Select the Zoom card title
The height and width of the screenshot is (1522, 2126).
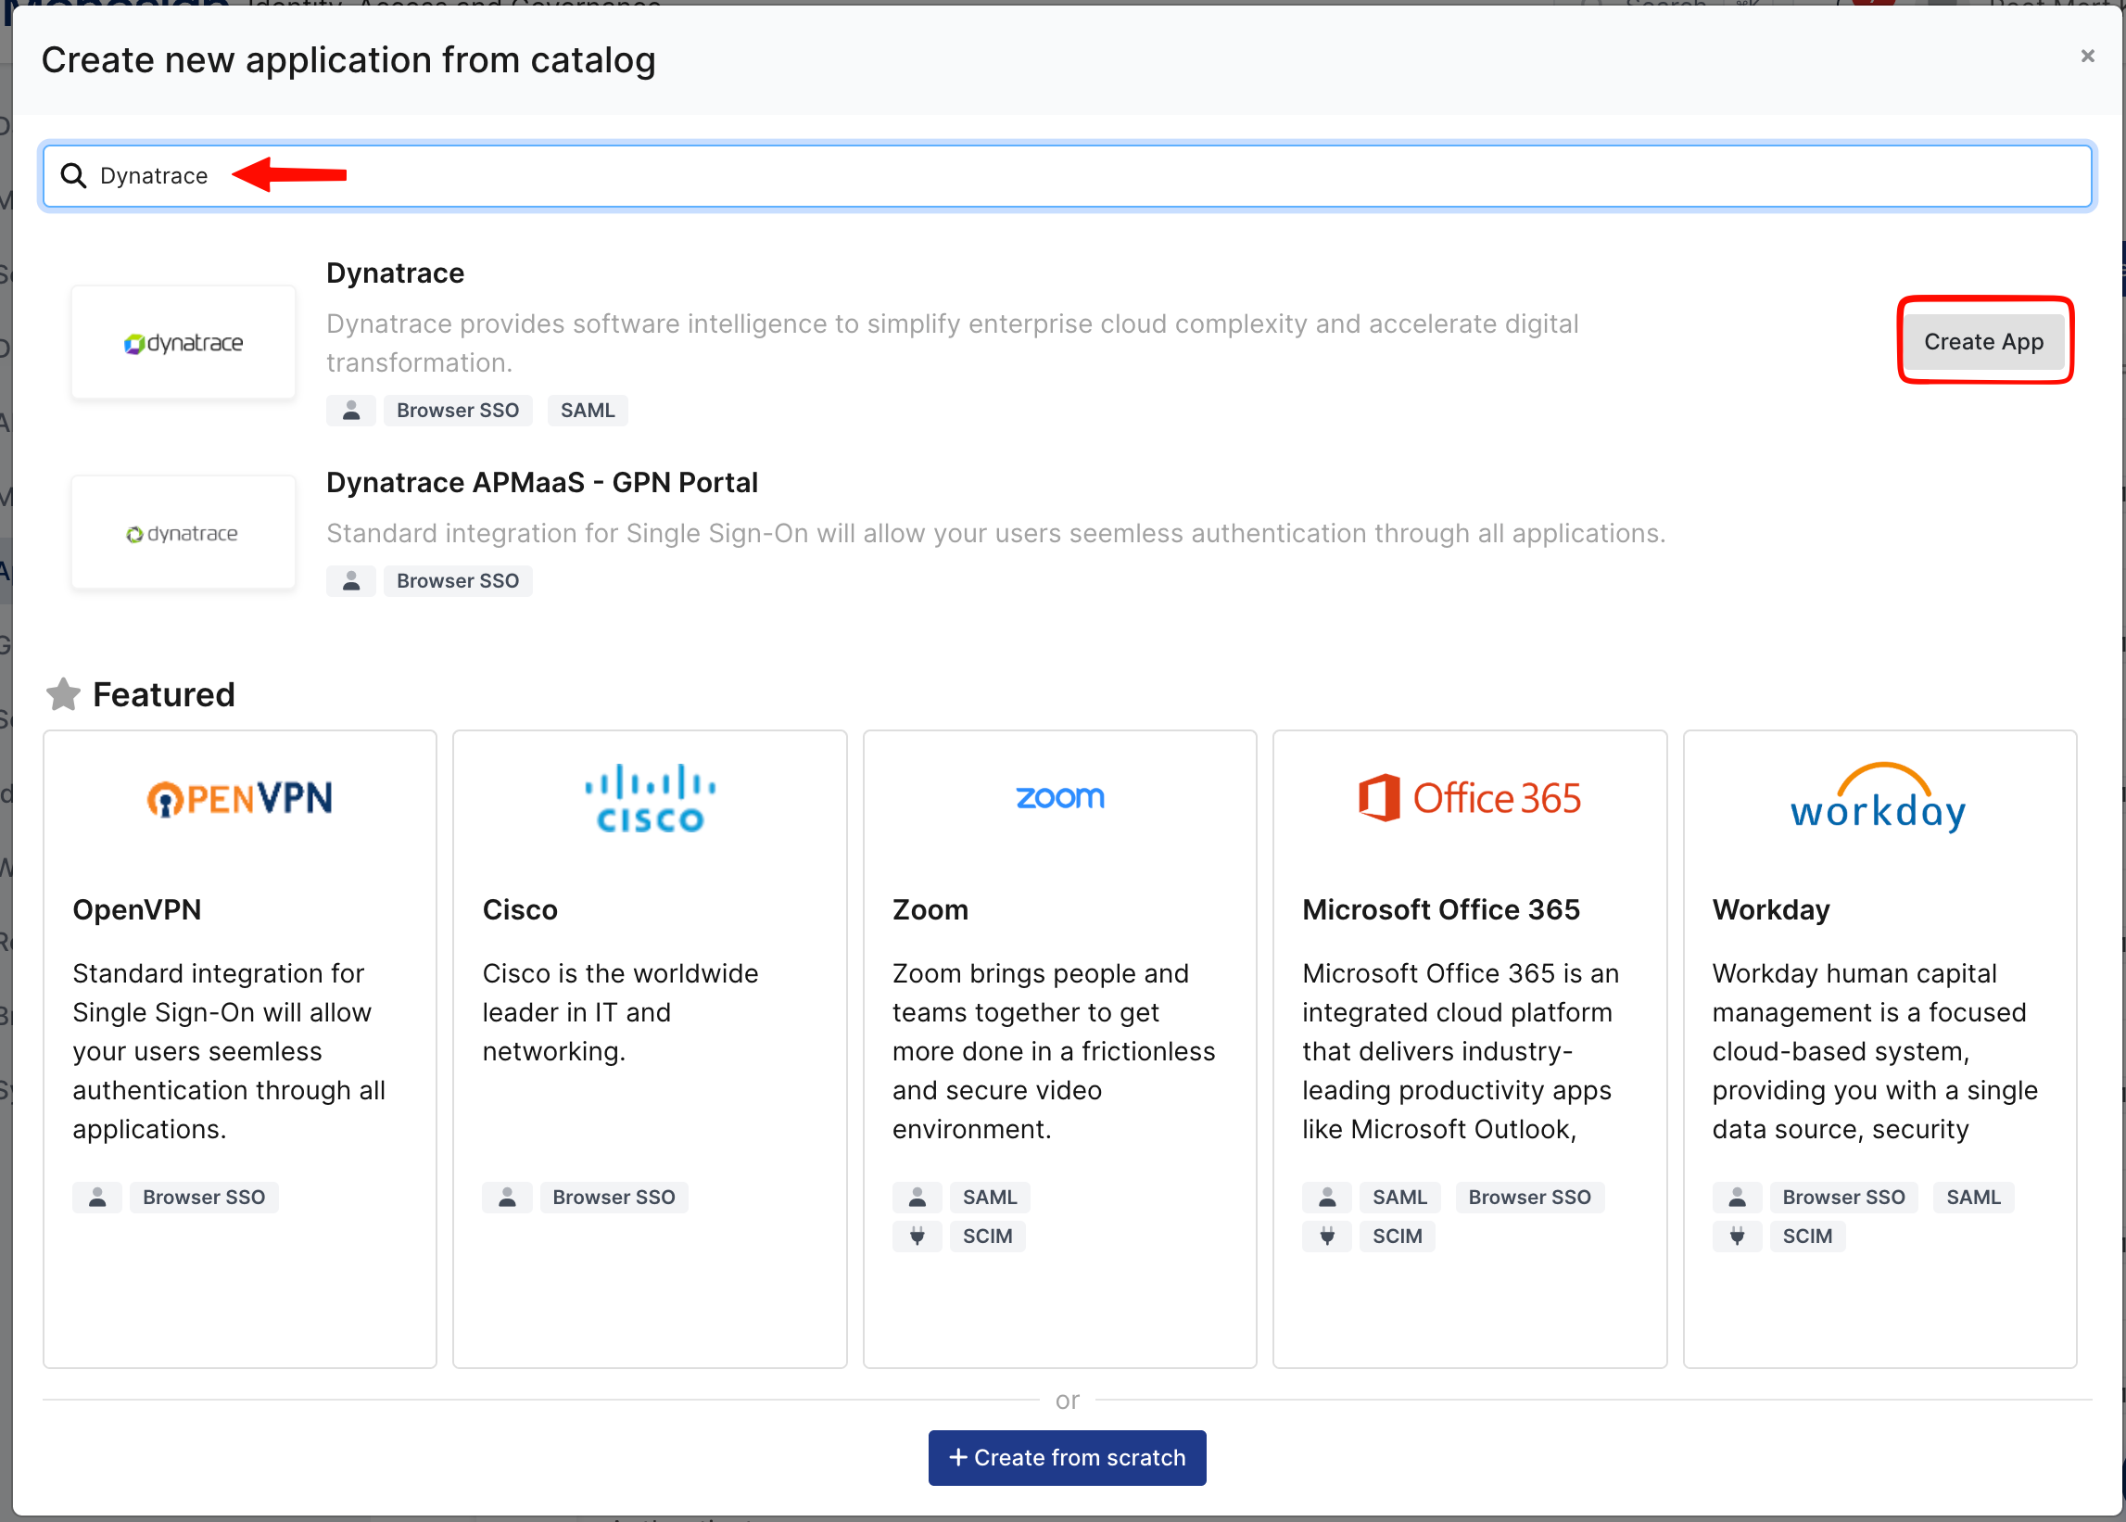tap(930, 909)
